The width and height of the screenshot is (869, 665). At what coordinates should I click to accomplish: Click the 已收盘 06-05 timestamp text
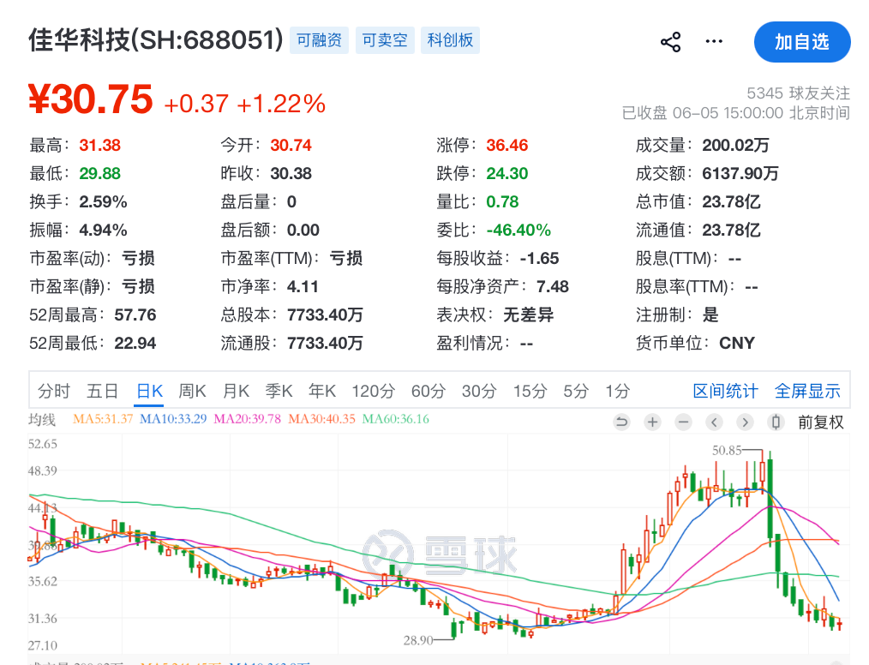tap(736, 113)
